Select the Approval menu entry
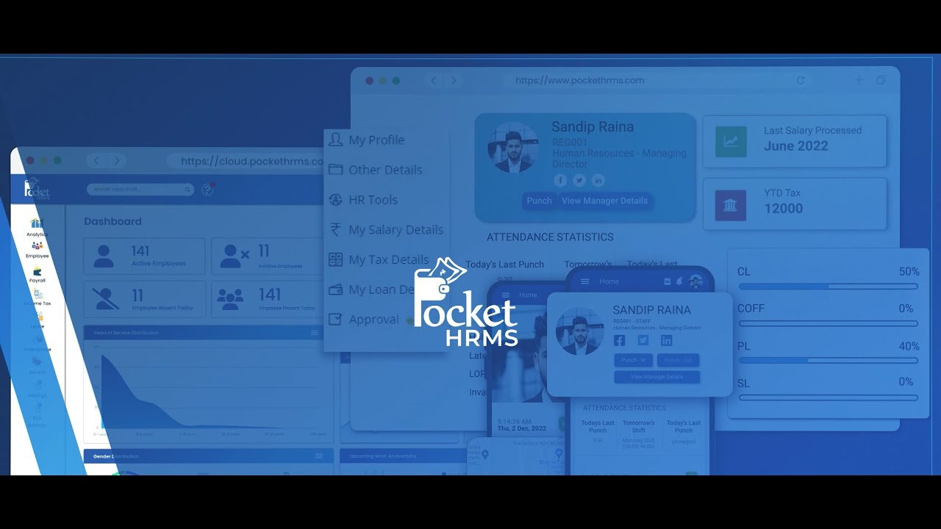 (363, 320)
